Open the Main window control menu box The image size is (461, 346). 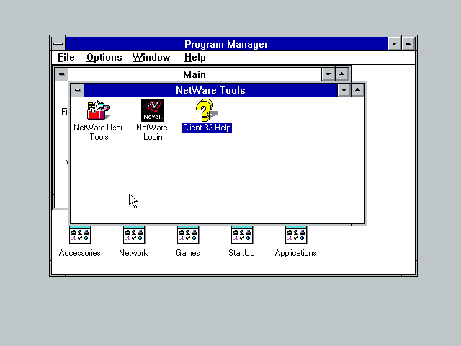[61, 74]
